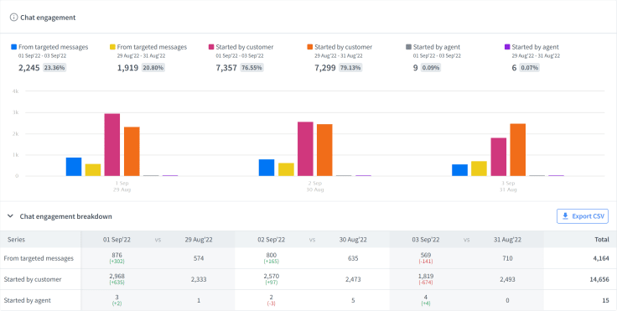
Task: Click the 7,357 total value
Action: 226,68
